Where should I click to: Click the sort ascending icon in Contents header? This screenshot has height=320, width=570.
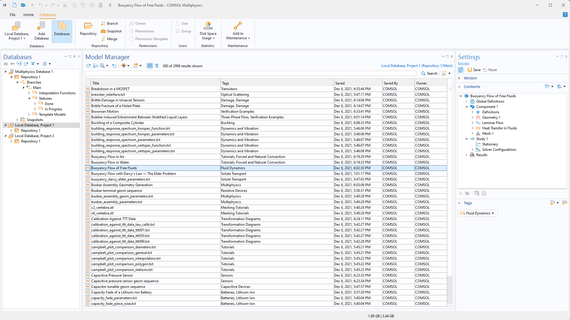click(547, 87)
